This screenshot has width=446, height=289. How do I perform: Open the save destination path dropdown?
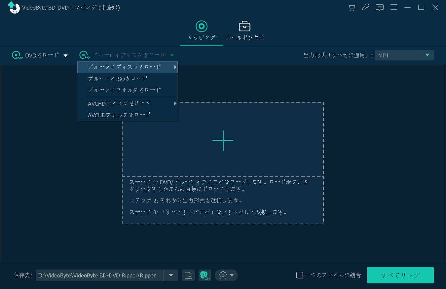click(171, 275)
